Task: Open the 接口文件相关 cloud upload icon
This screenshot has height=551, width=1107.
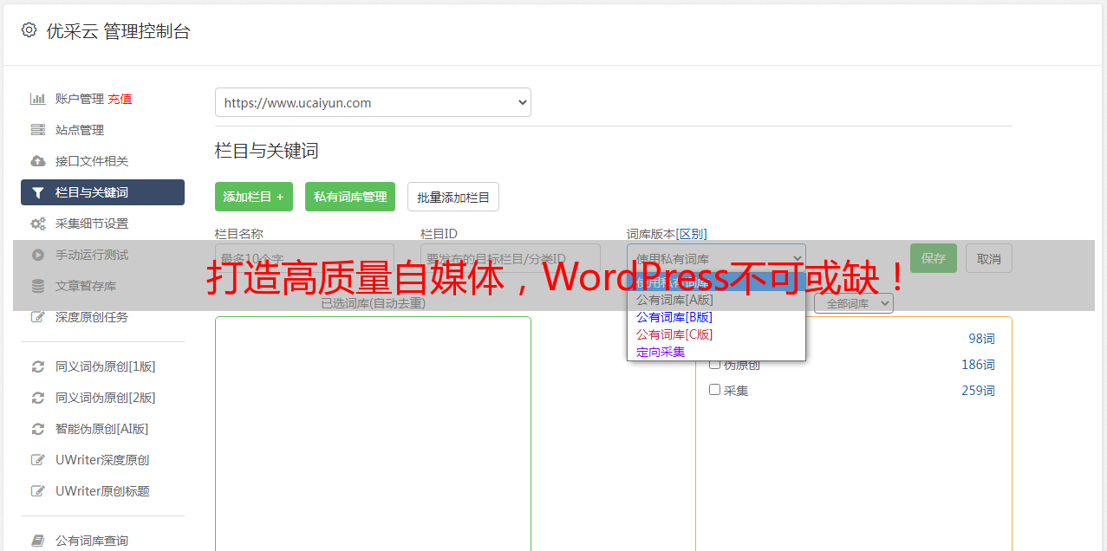Action: point(37,161)
